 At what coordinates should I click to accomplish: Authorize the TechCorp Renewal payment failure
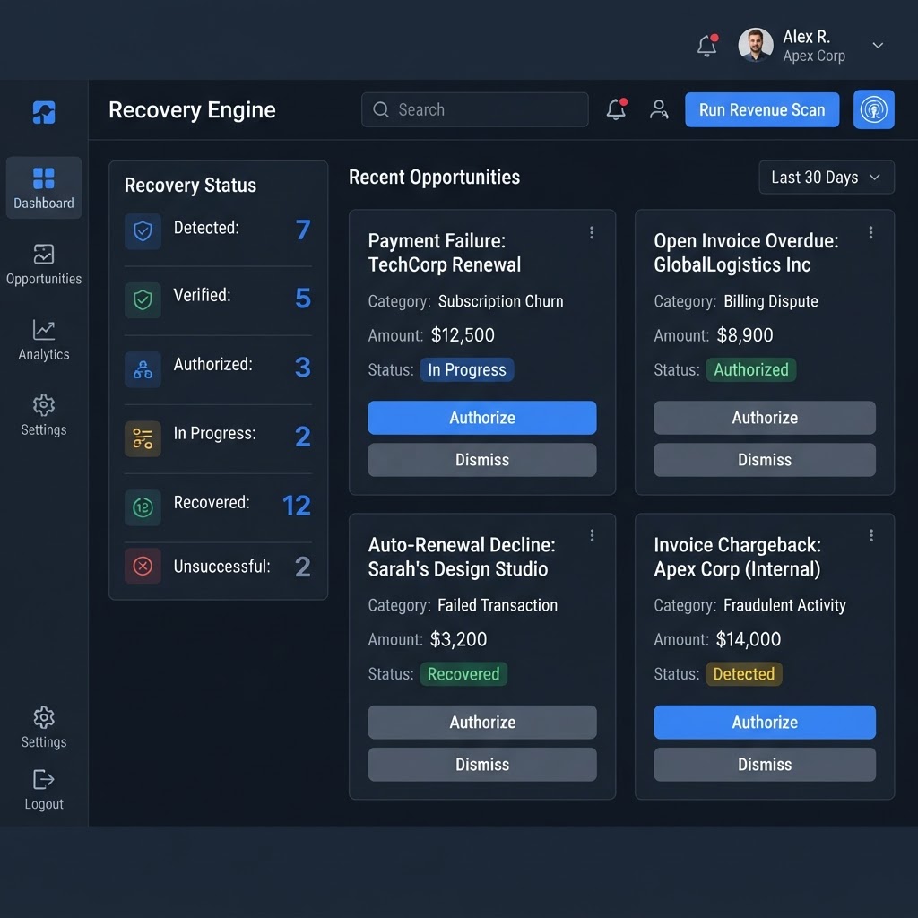click(481, 418)
